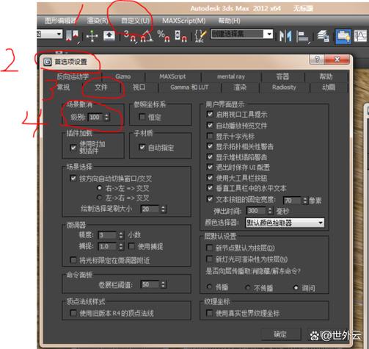The height and width of the screenshot is (349, 369).
Task: Open the Layer Manager icon
Action: coord(324,36)
